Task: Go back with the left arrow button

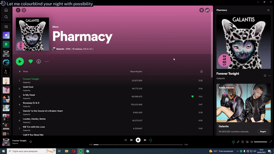Action: click(18, 10)
